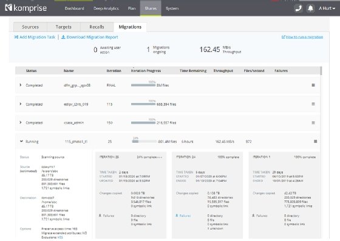Click Download Migration Report link

coord(92,37)
